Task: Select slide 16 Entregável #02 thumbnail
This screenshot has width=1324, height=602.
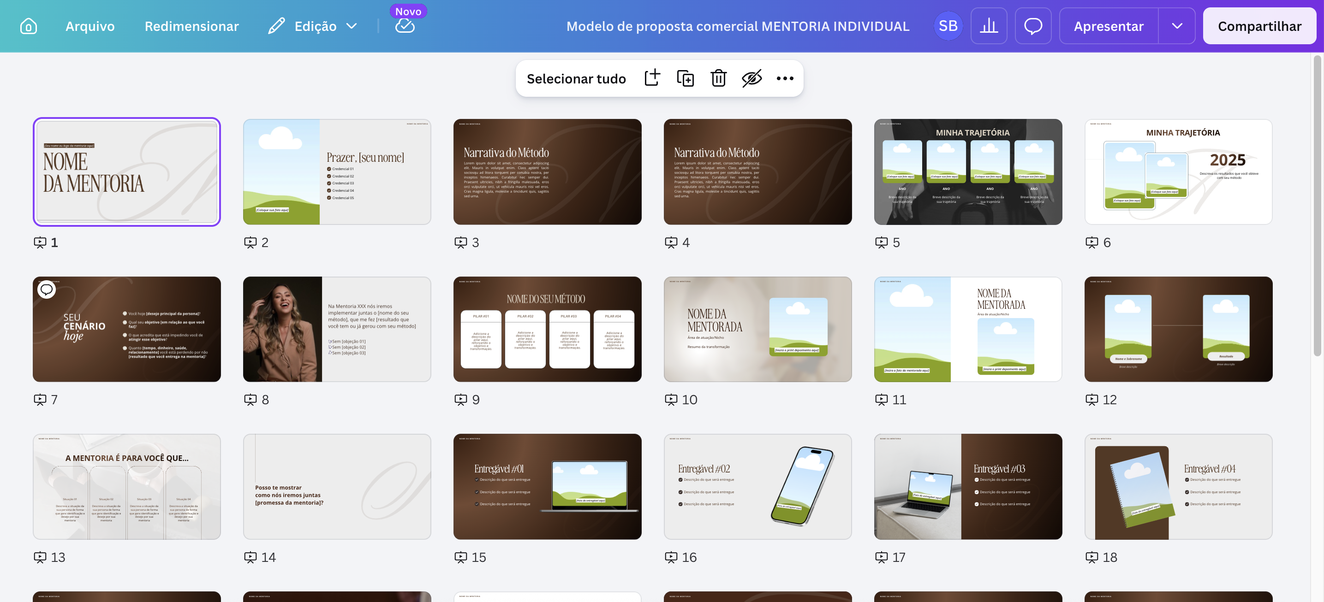Action: 757,486
